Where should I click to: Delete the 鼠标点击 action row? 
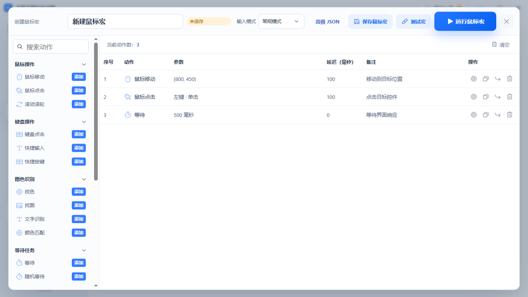point(509,97)
